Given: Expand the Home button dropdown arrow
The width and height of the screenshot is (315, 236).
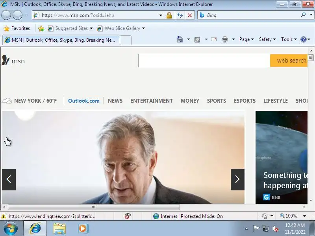Looking at the screenshot, I should coord(188,39).
